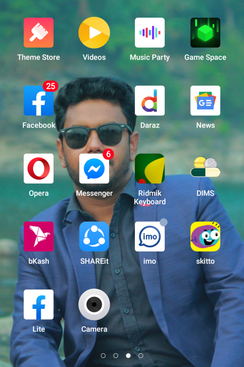Screen dimensions: 244x367
Task: Open the Theme Store app
Action: 39,33
